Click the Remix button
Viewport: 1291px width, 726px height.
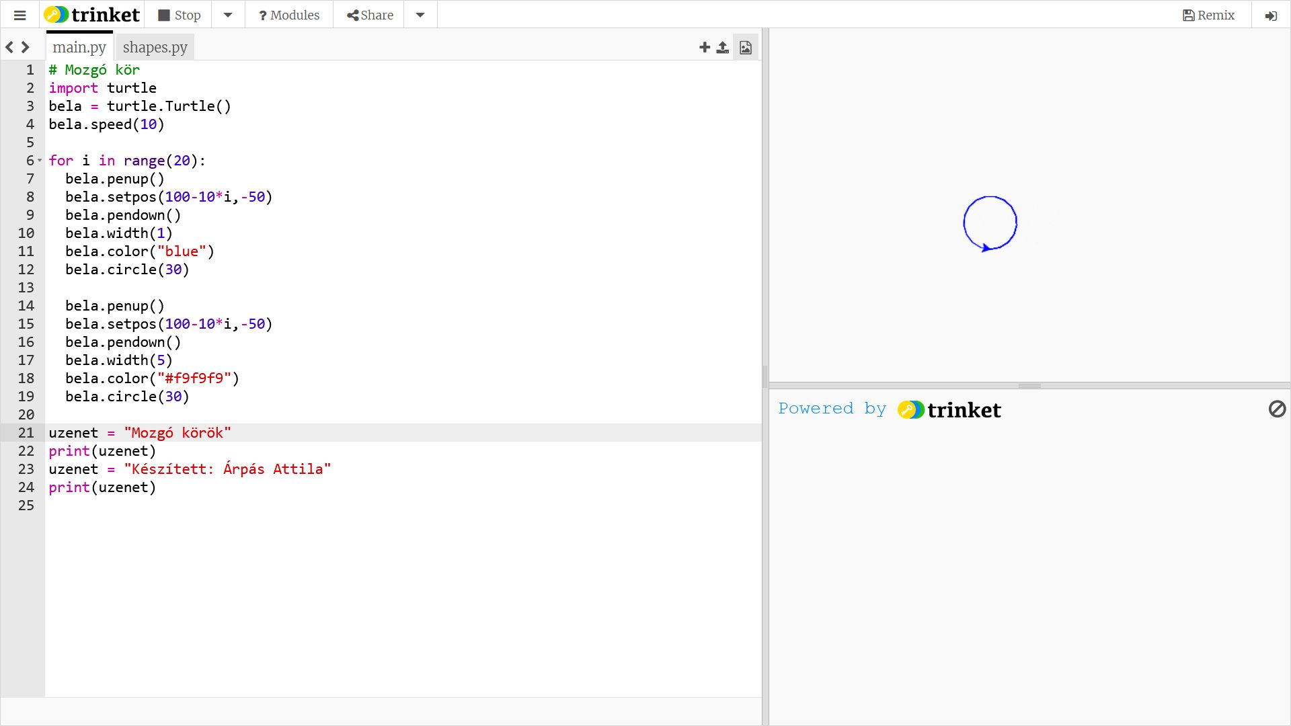click(x=1209, y=15)
